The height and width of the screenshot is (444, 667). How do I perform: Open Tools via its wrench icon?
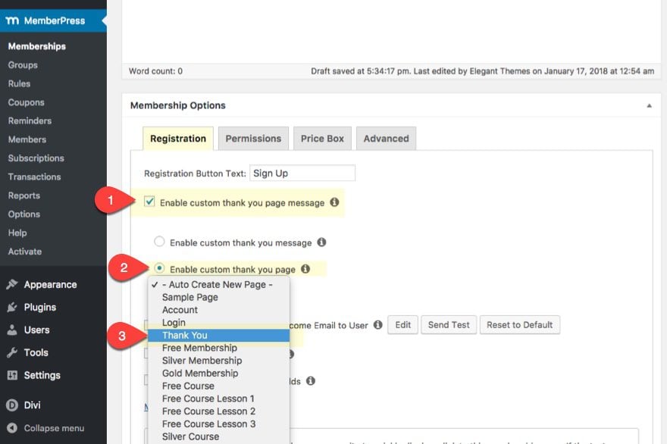12,353
